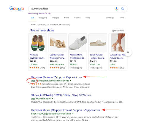Screen dimensions: 152x125
Task: Start voice search with the microphone icon
Action: tap(116, 9)
